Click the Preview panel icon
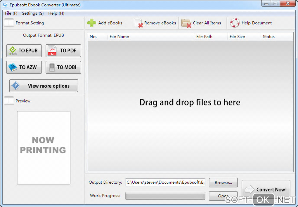The width and height of the screenshot is (298, 207). click(x=9, y=101)
